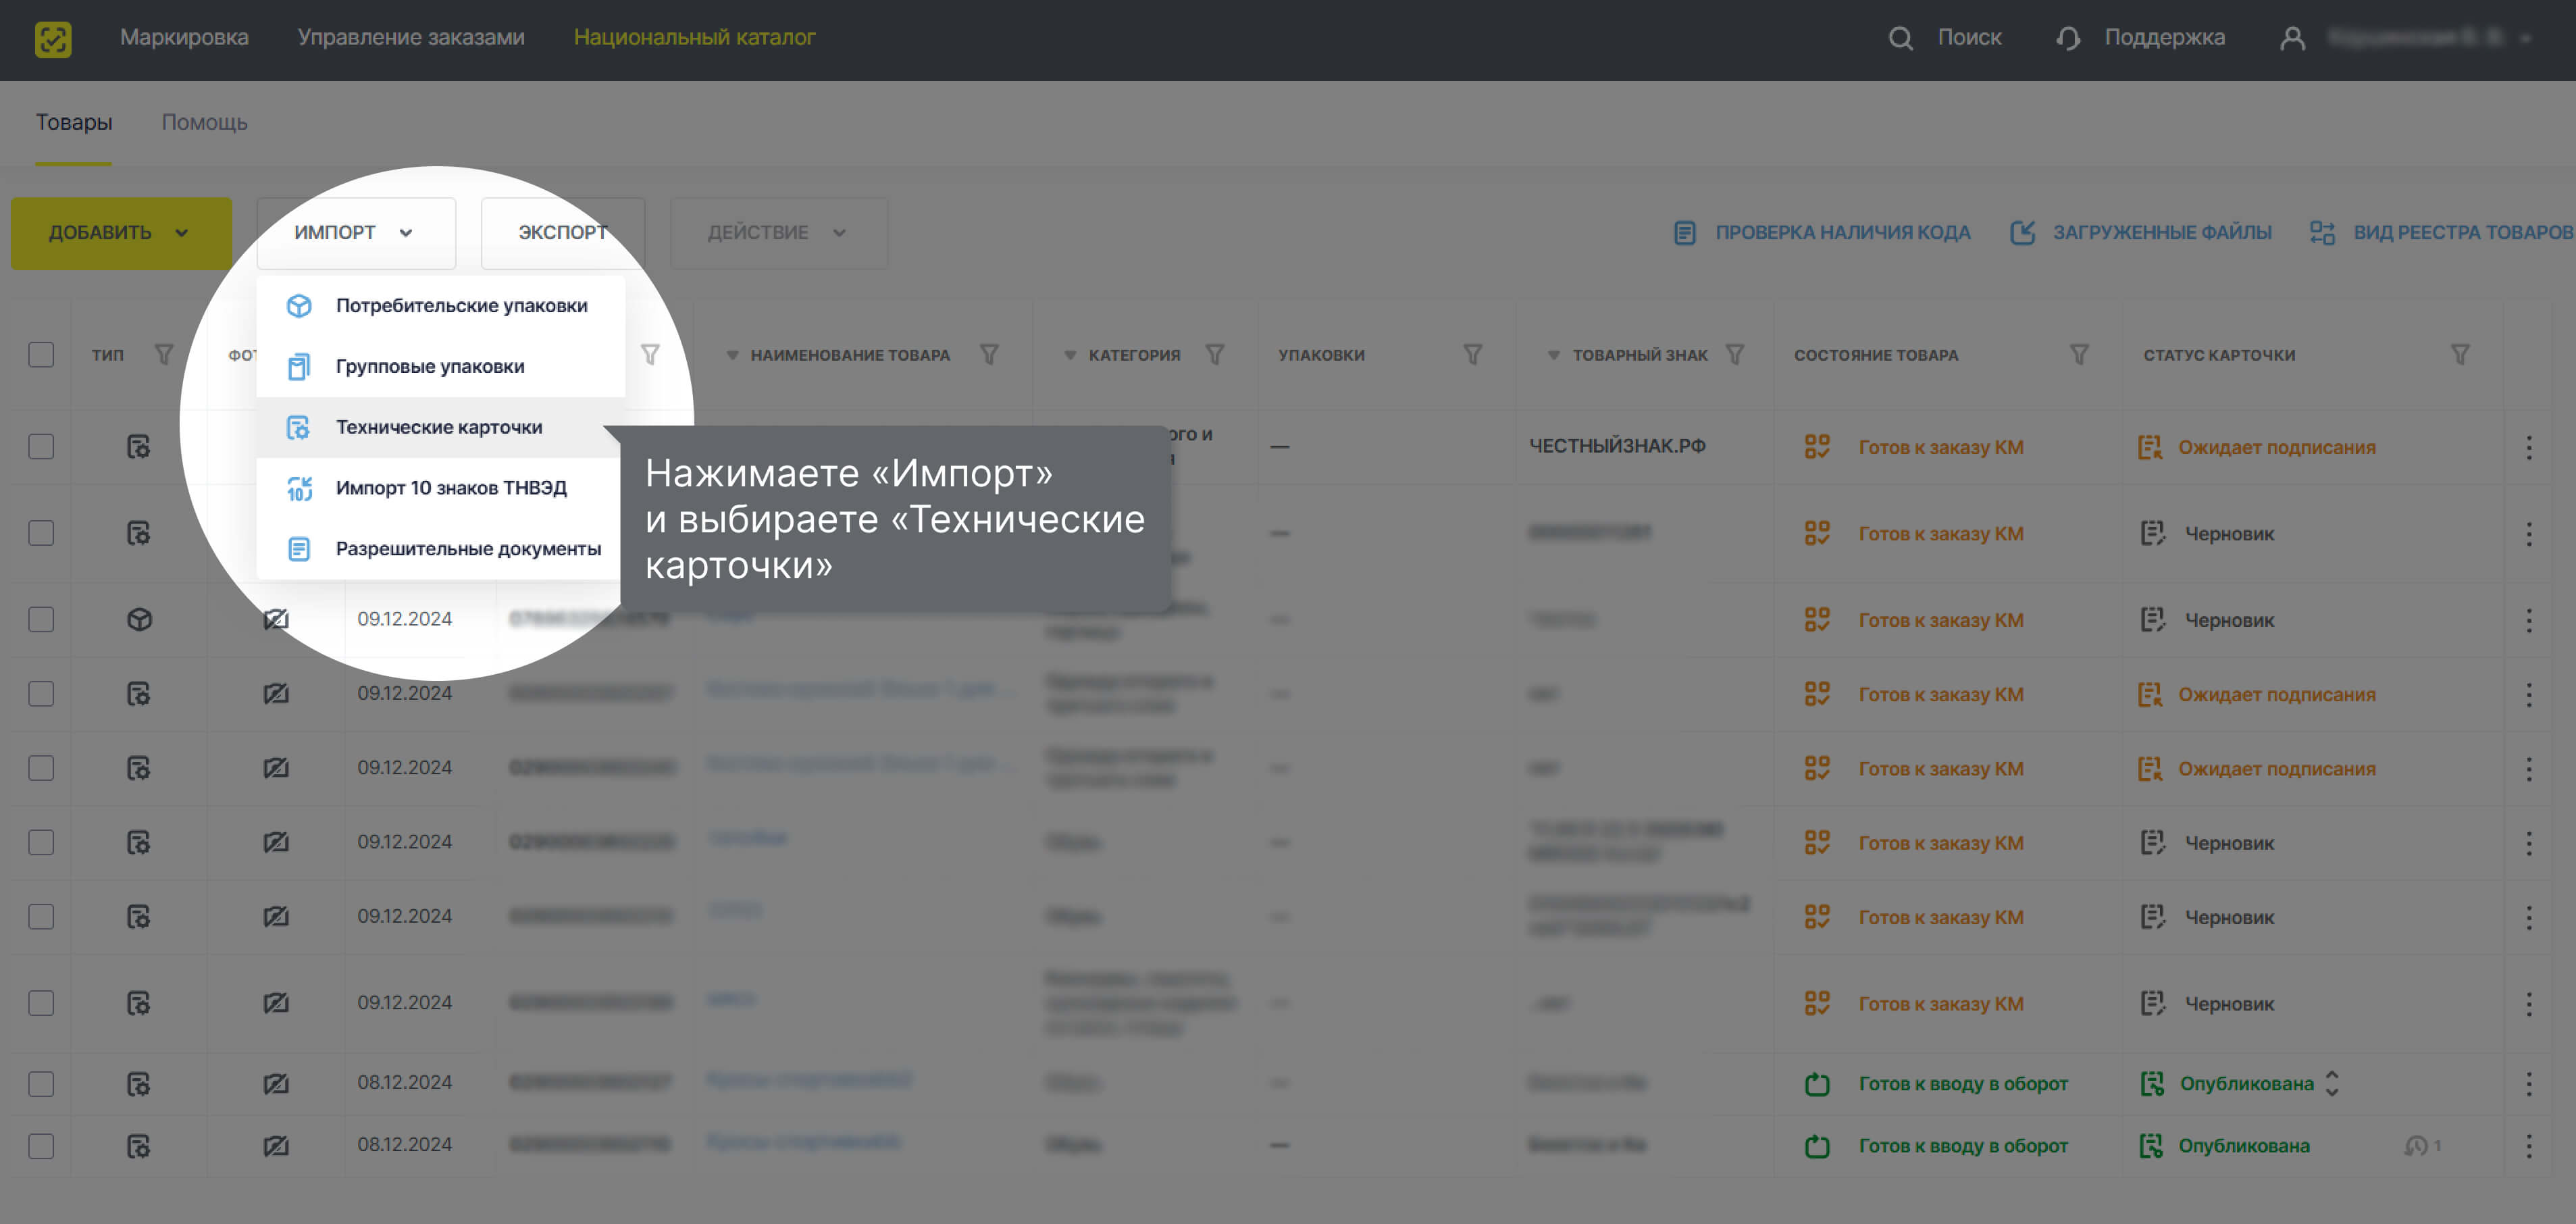This screenshot has width=2576, height=1224.
Task: Click the search magnifier icon in header
Action: [1900, 38]
